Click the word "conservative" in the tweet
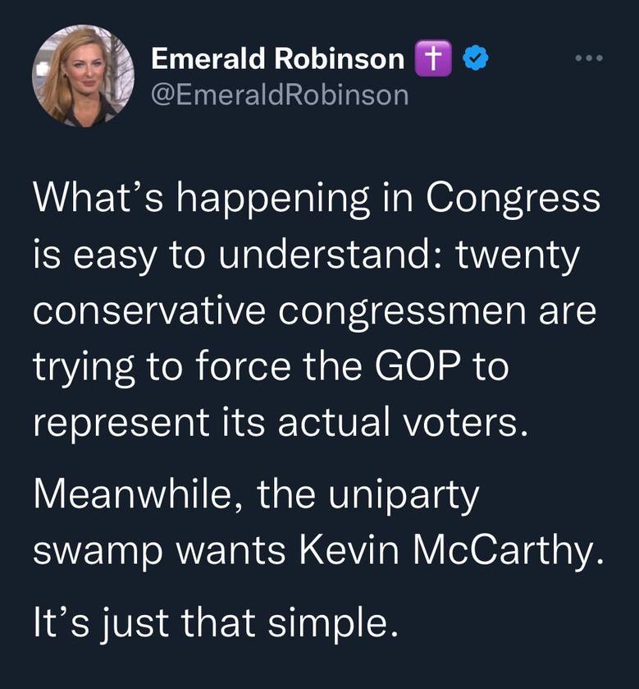This screenshot has height=689, width=639. [149, 311]
